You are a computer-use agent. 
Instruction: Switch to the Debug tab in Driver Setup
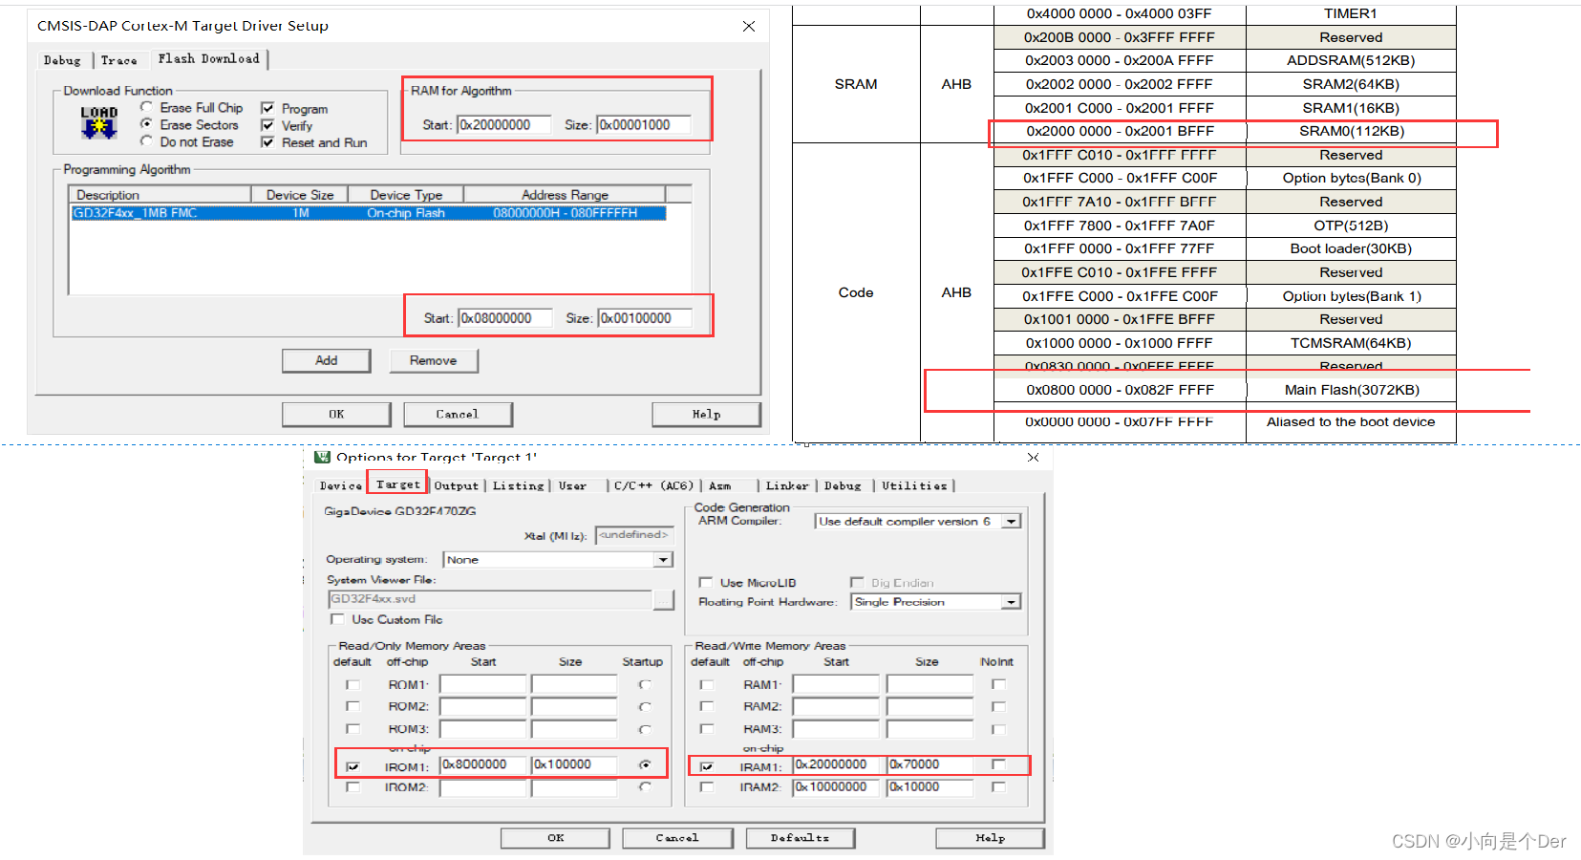[63, 60]
